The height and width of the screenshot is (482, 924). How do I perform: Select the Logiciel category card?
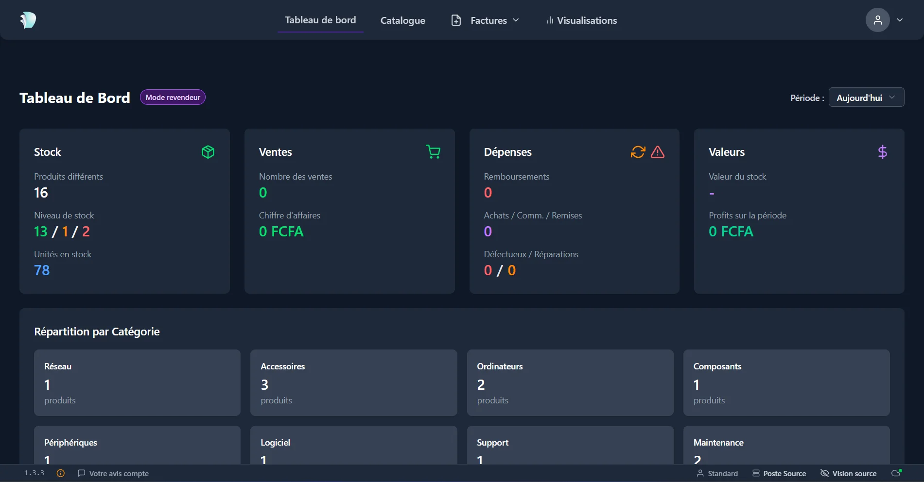coord(353,445)
